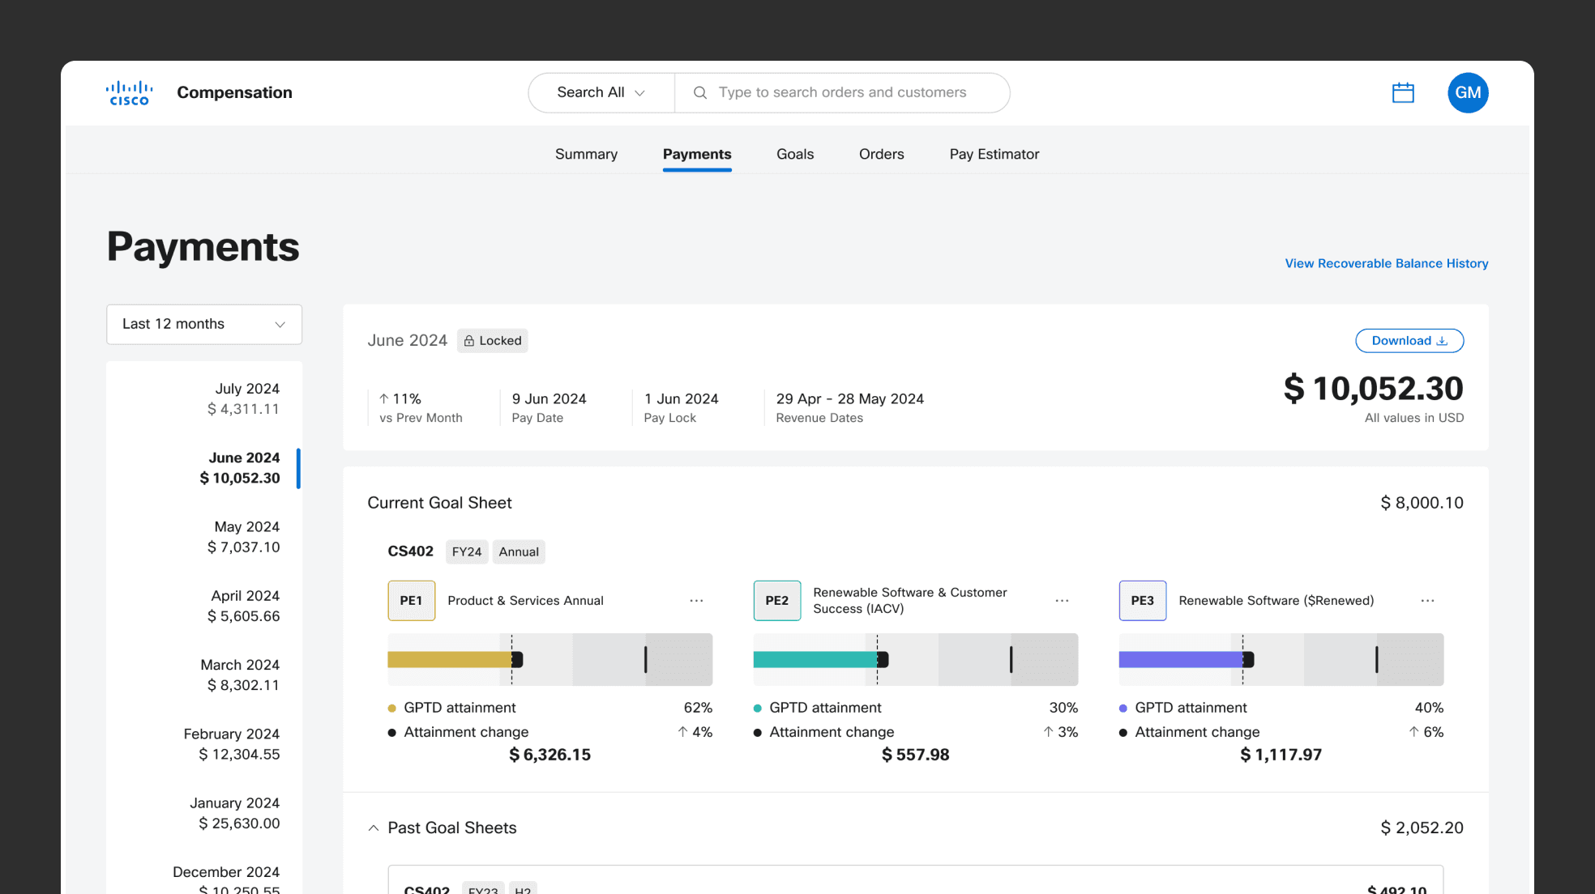Go to the Goals tab
The height and width of the screenshot is (894, 1595).
(x=794, y=154)
